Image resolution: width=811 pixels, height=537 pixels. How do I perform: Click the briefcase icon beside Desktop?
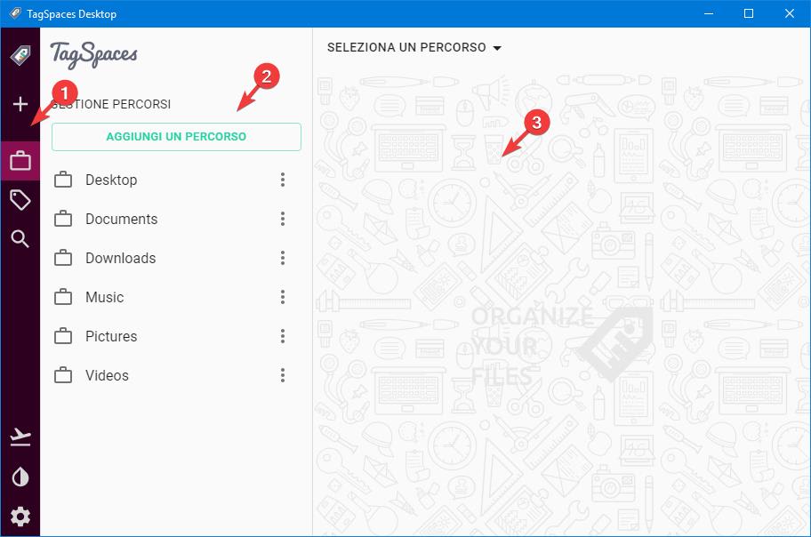[63, 180]
